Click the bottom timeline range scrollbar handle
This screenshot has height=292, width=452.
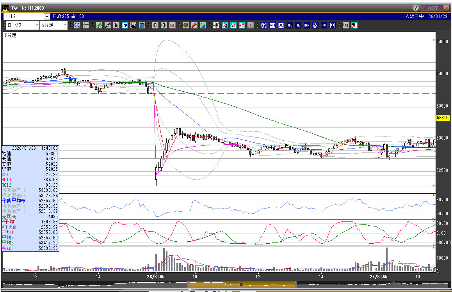click(241, 285)
